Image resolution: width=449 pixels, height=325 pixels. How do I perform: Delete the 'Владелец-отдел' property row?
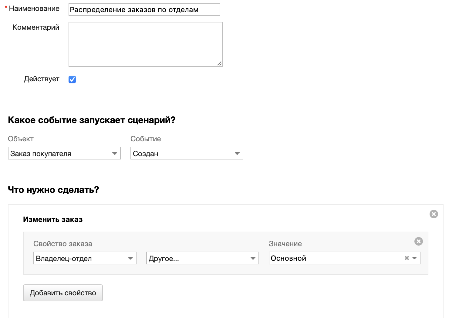(x=419, y=241)
